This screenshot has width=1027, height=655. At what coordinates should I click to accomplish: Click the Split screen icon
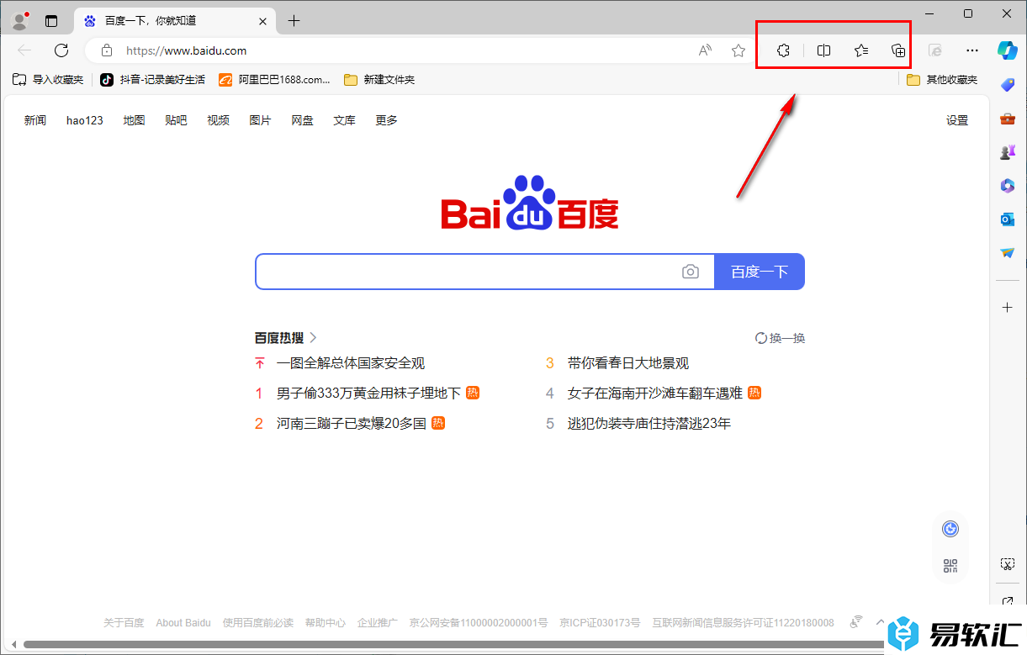[823, 50]
